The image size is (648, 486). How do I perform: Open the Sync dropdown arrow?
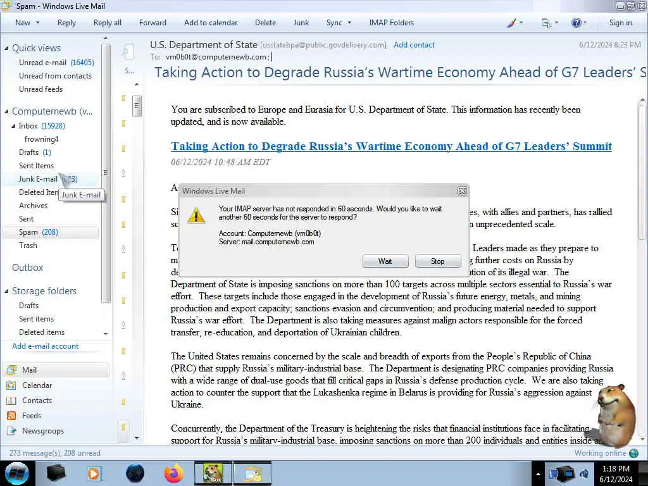pos(349,23)
